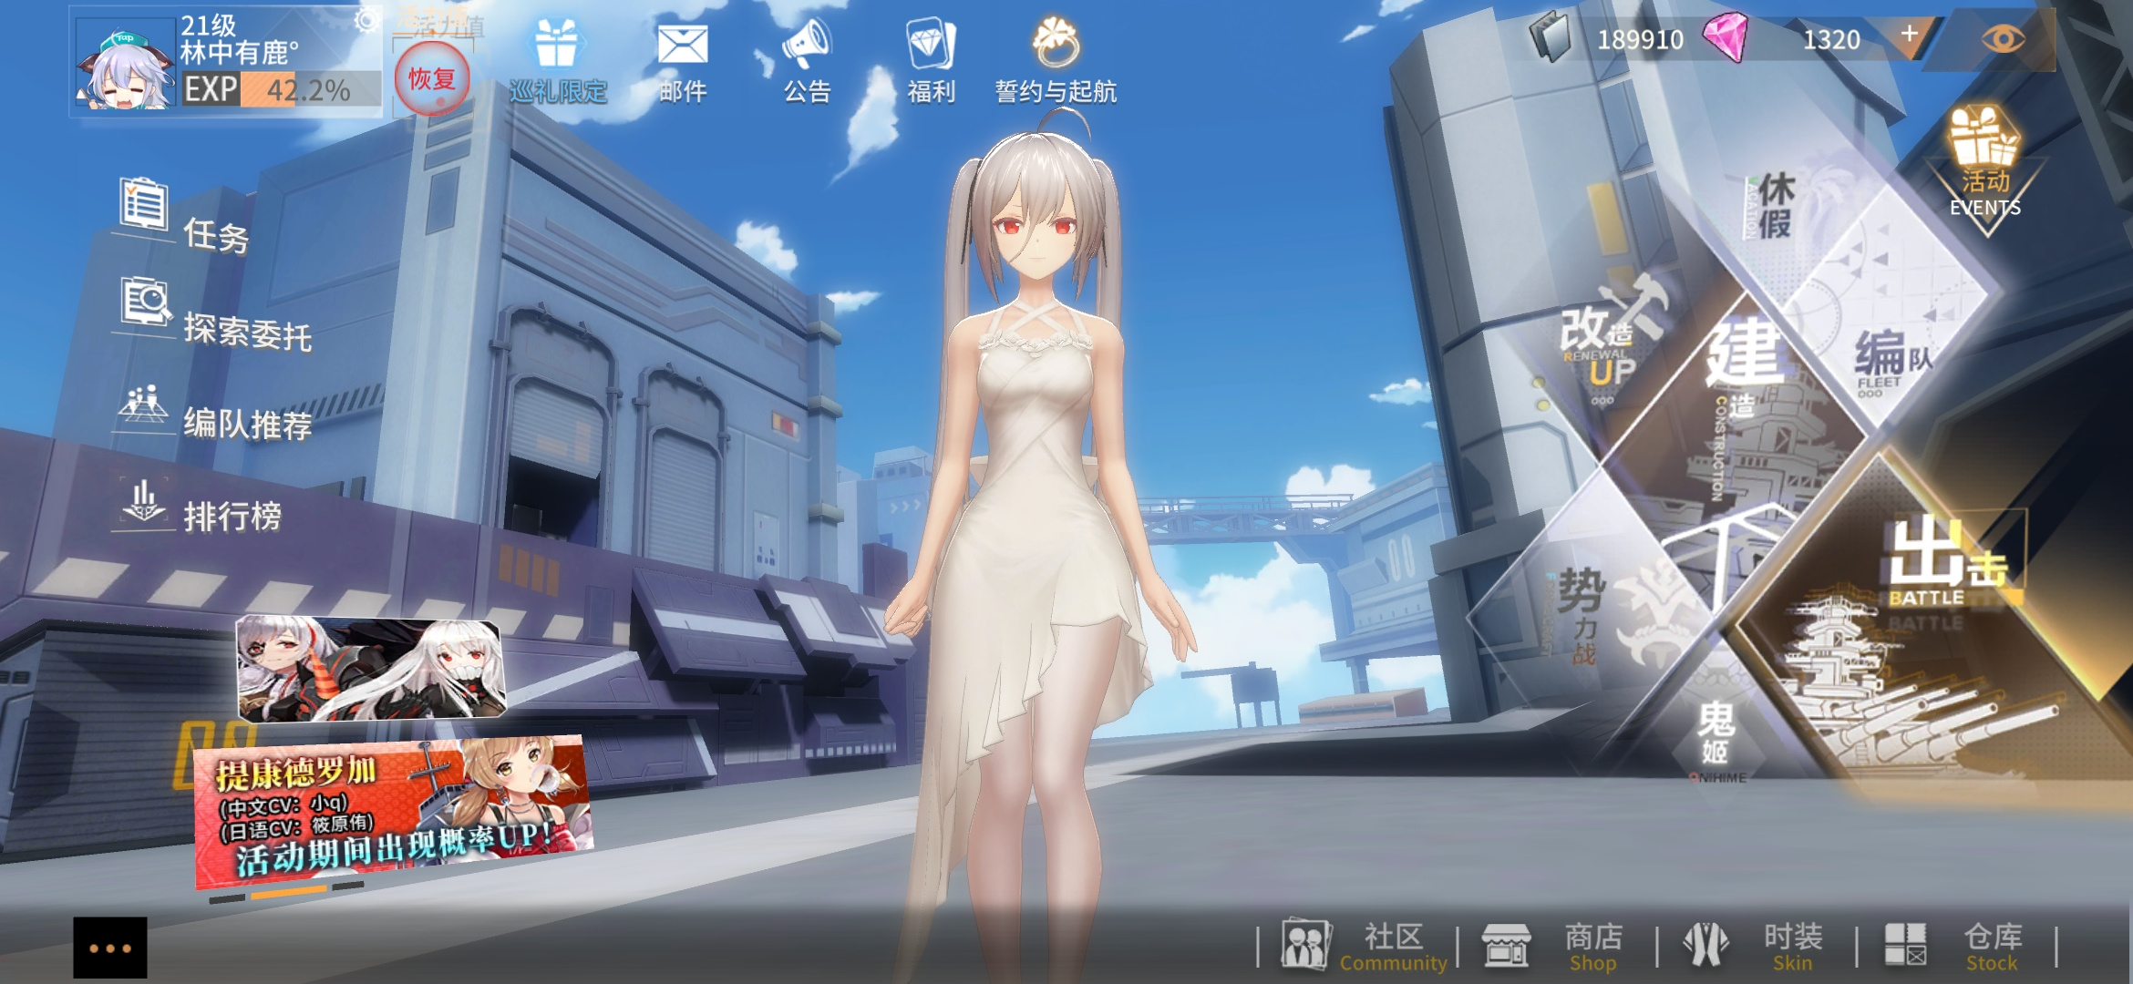Open the 商店 Shop storefront icon
Screen dimensions: 2133x984
point(1506,944)
